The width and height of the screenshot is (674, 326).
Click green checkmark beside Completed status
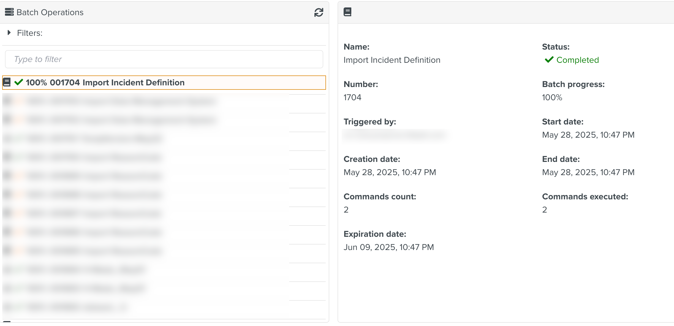(549, 60)
